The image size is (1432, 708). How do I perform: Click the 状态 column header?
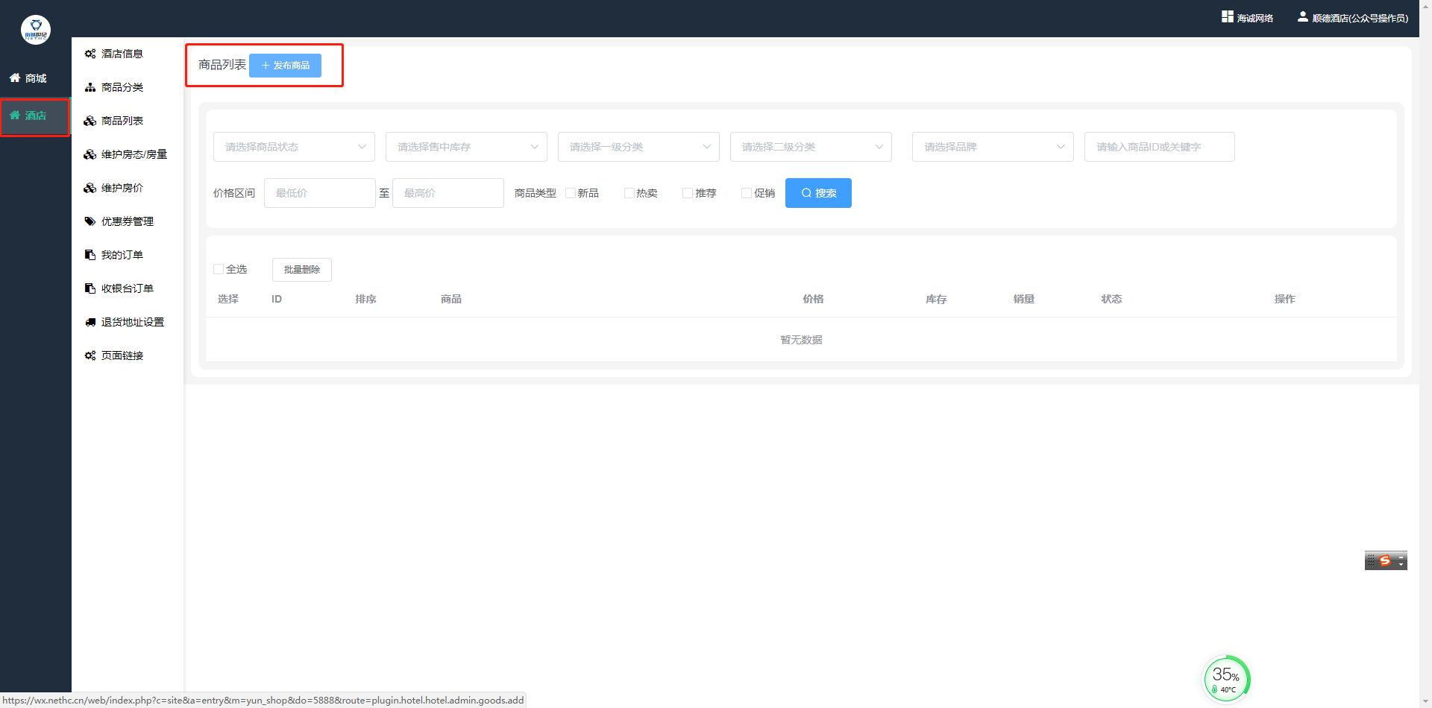click(1112, 299)
